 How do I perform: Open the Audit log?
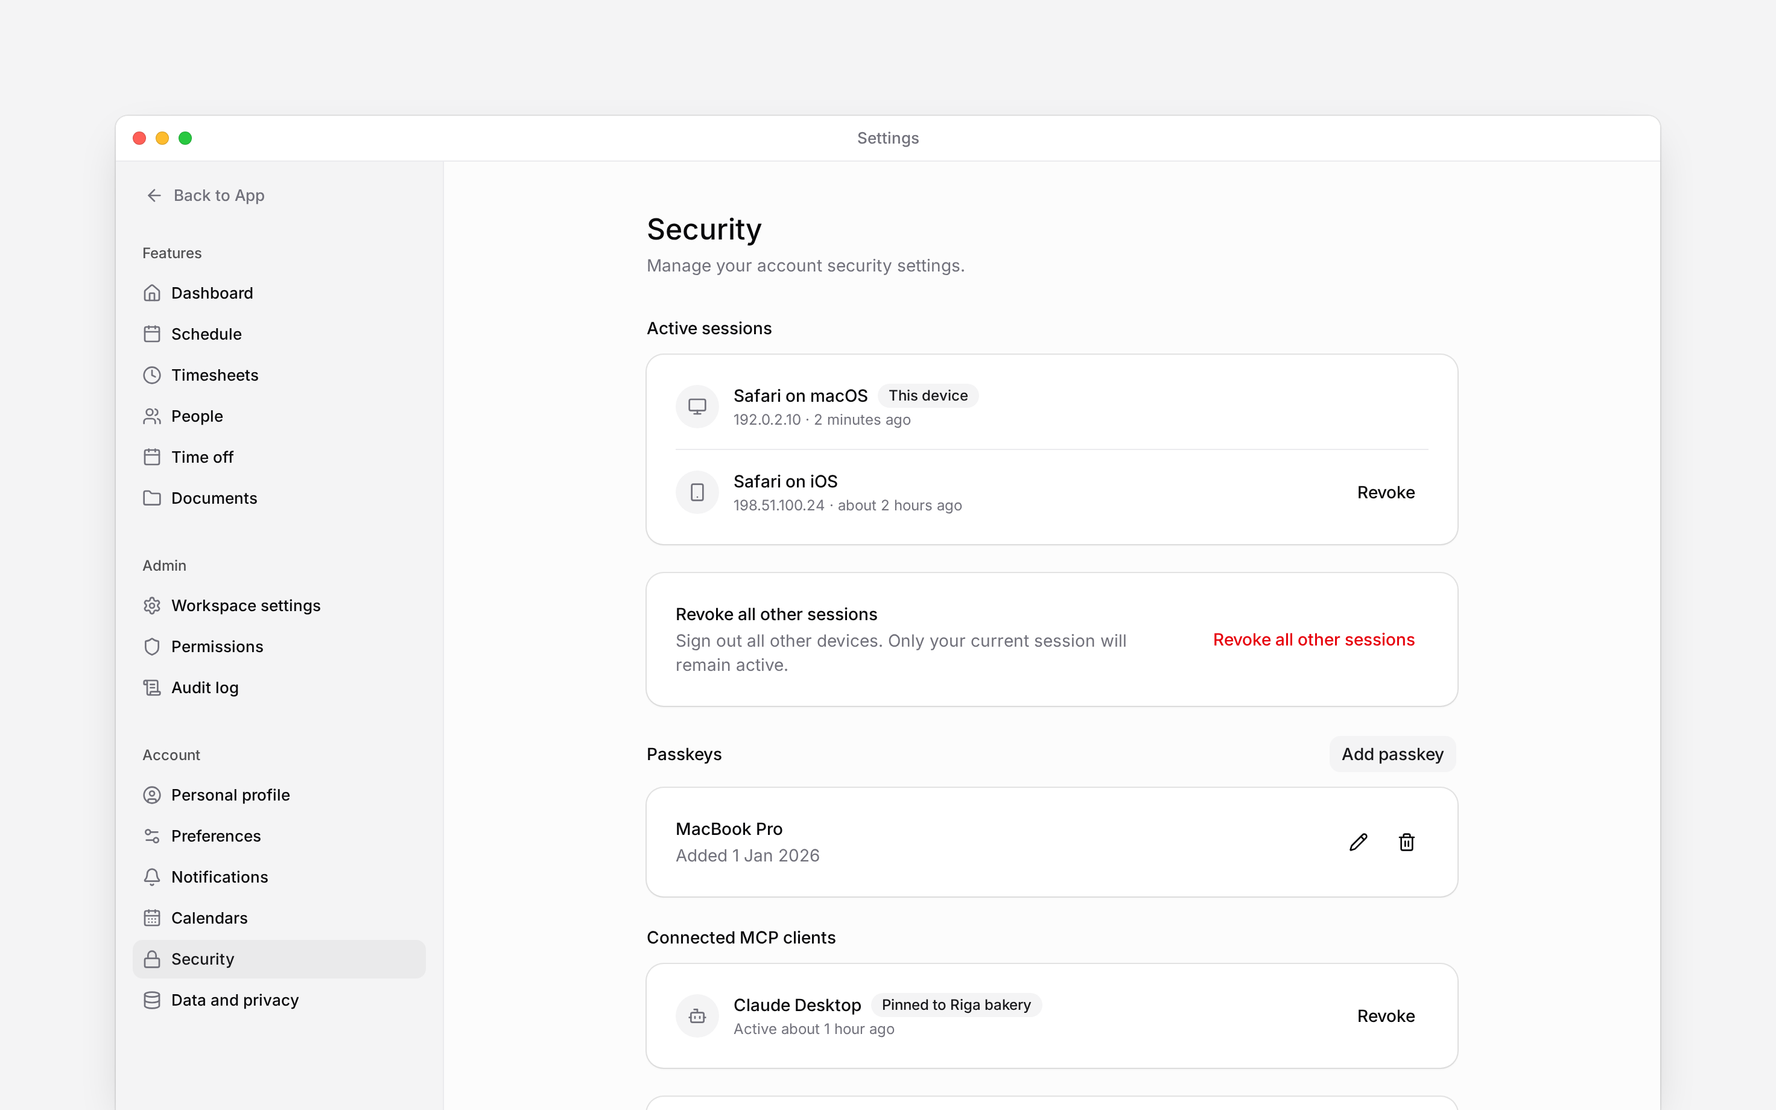279,688
